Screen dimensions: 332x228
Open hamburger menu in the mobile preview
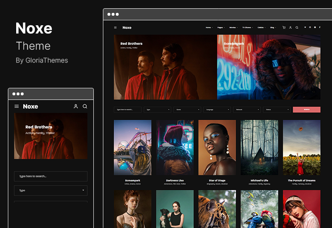point(17,107)
